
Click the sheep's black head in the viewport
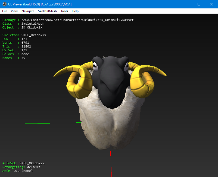tap(111, 82)
